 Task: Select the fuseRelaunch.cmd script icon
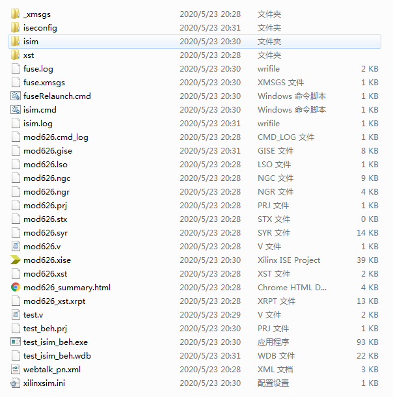[x=16, y=96]
